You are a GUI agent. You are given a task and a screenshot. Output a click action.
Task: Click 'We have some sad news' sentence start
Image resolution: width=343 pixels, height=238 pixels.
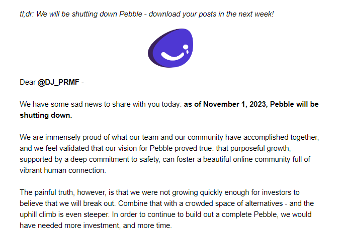60,104
